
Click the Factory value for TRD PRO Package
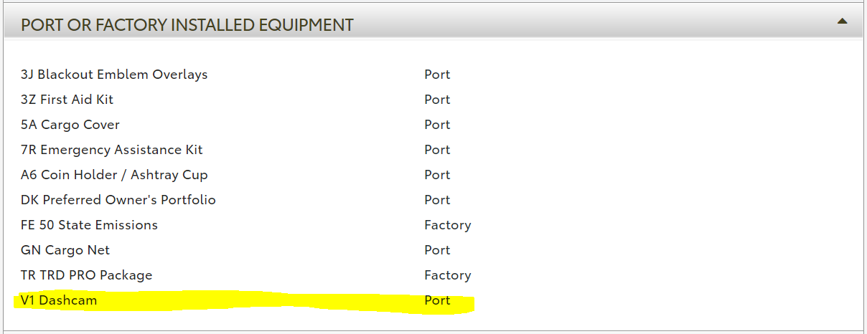click(447, 275)
